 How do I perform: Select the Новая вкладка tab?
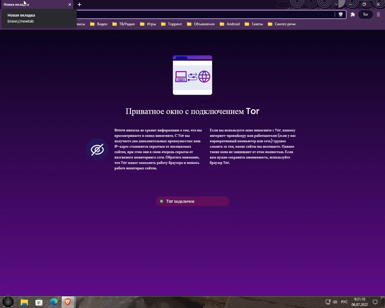[37, 5]
